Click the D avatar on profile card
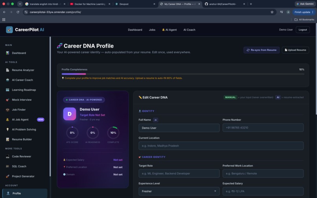 pyautogui.click(x=70, y=114)
